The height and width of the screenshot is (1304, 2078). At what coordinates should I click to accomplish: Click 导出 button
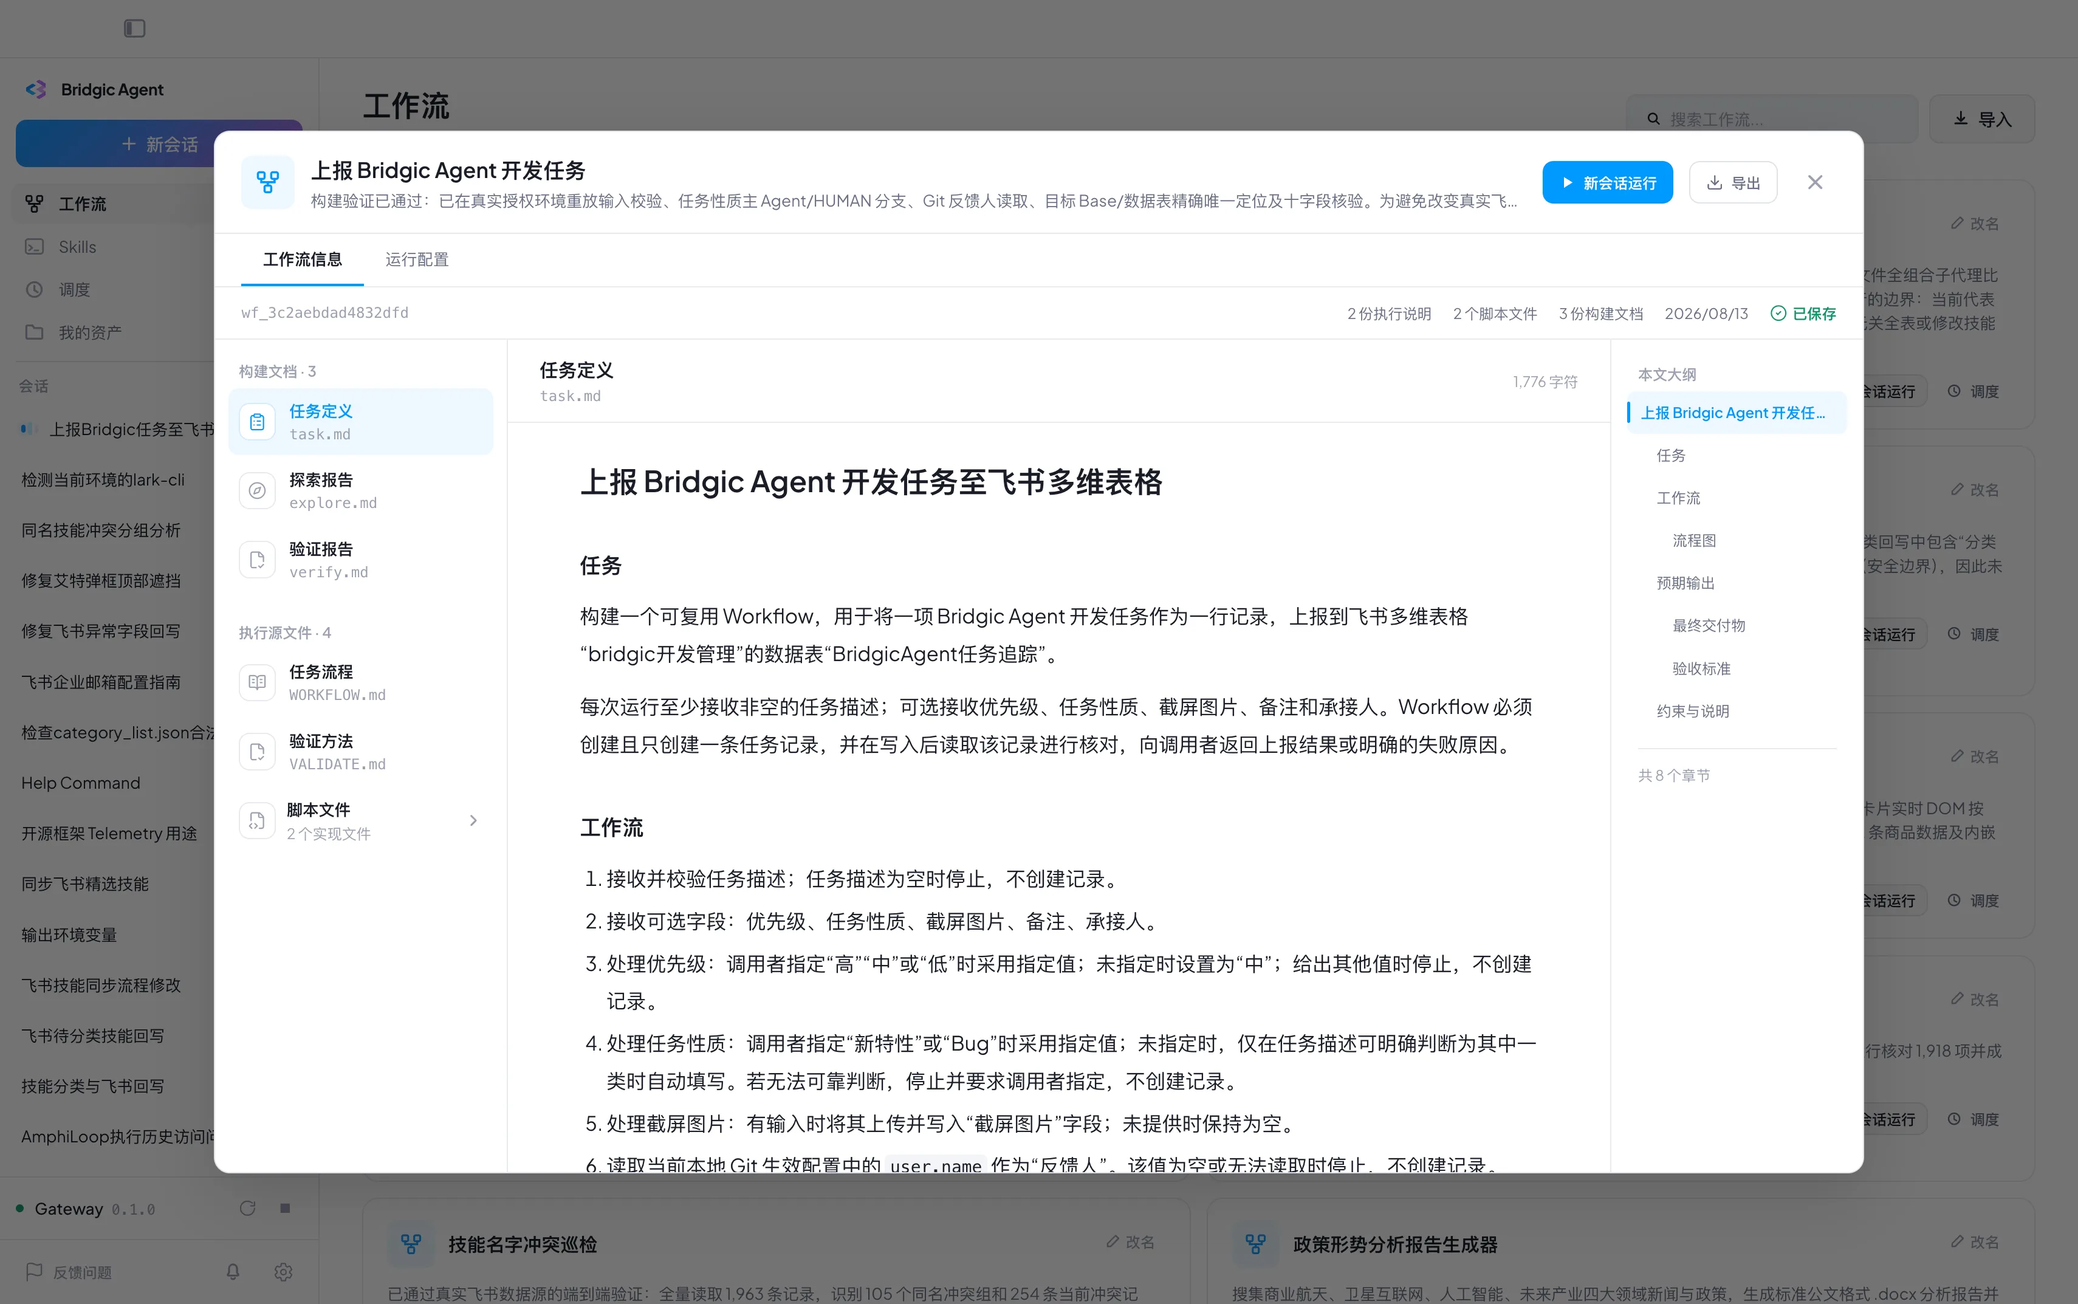[x=1733, y=183]
